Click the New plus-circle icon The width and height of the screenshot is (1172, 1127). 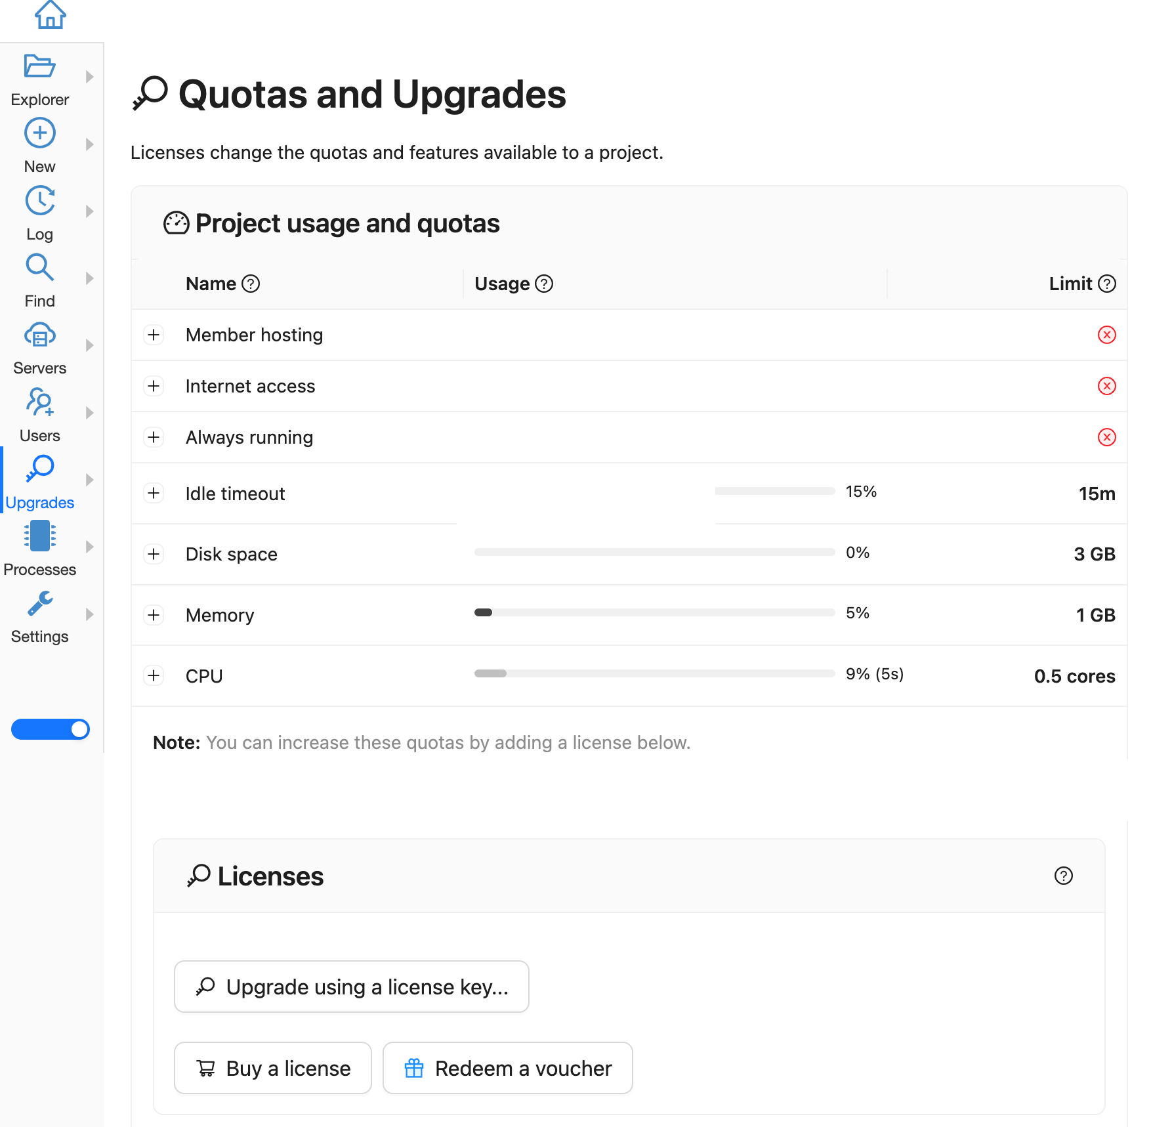[x=39, y=133]
